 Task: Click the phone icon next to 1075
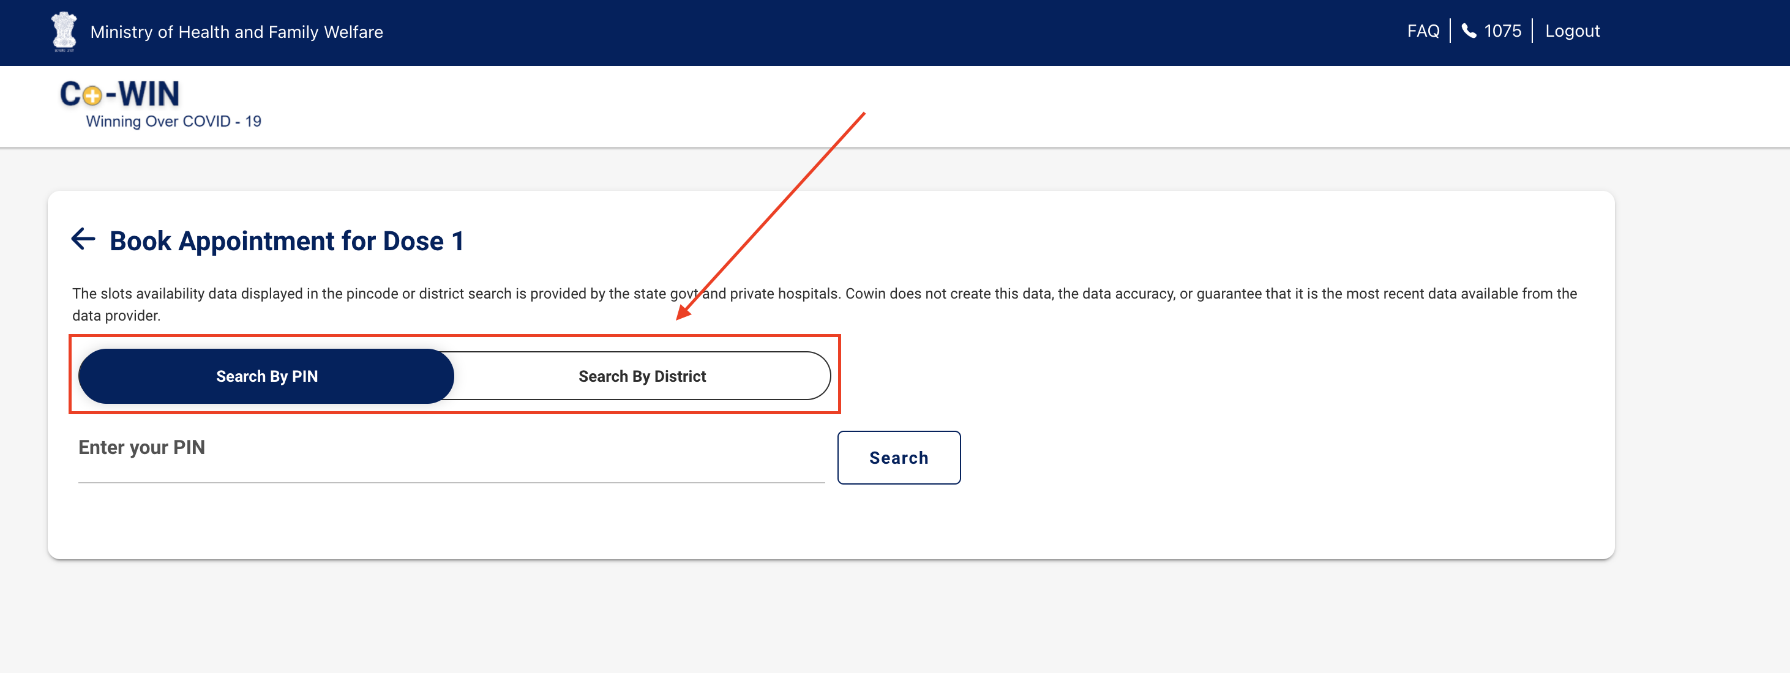(1469, 31)
